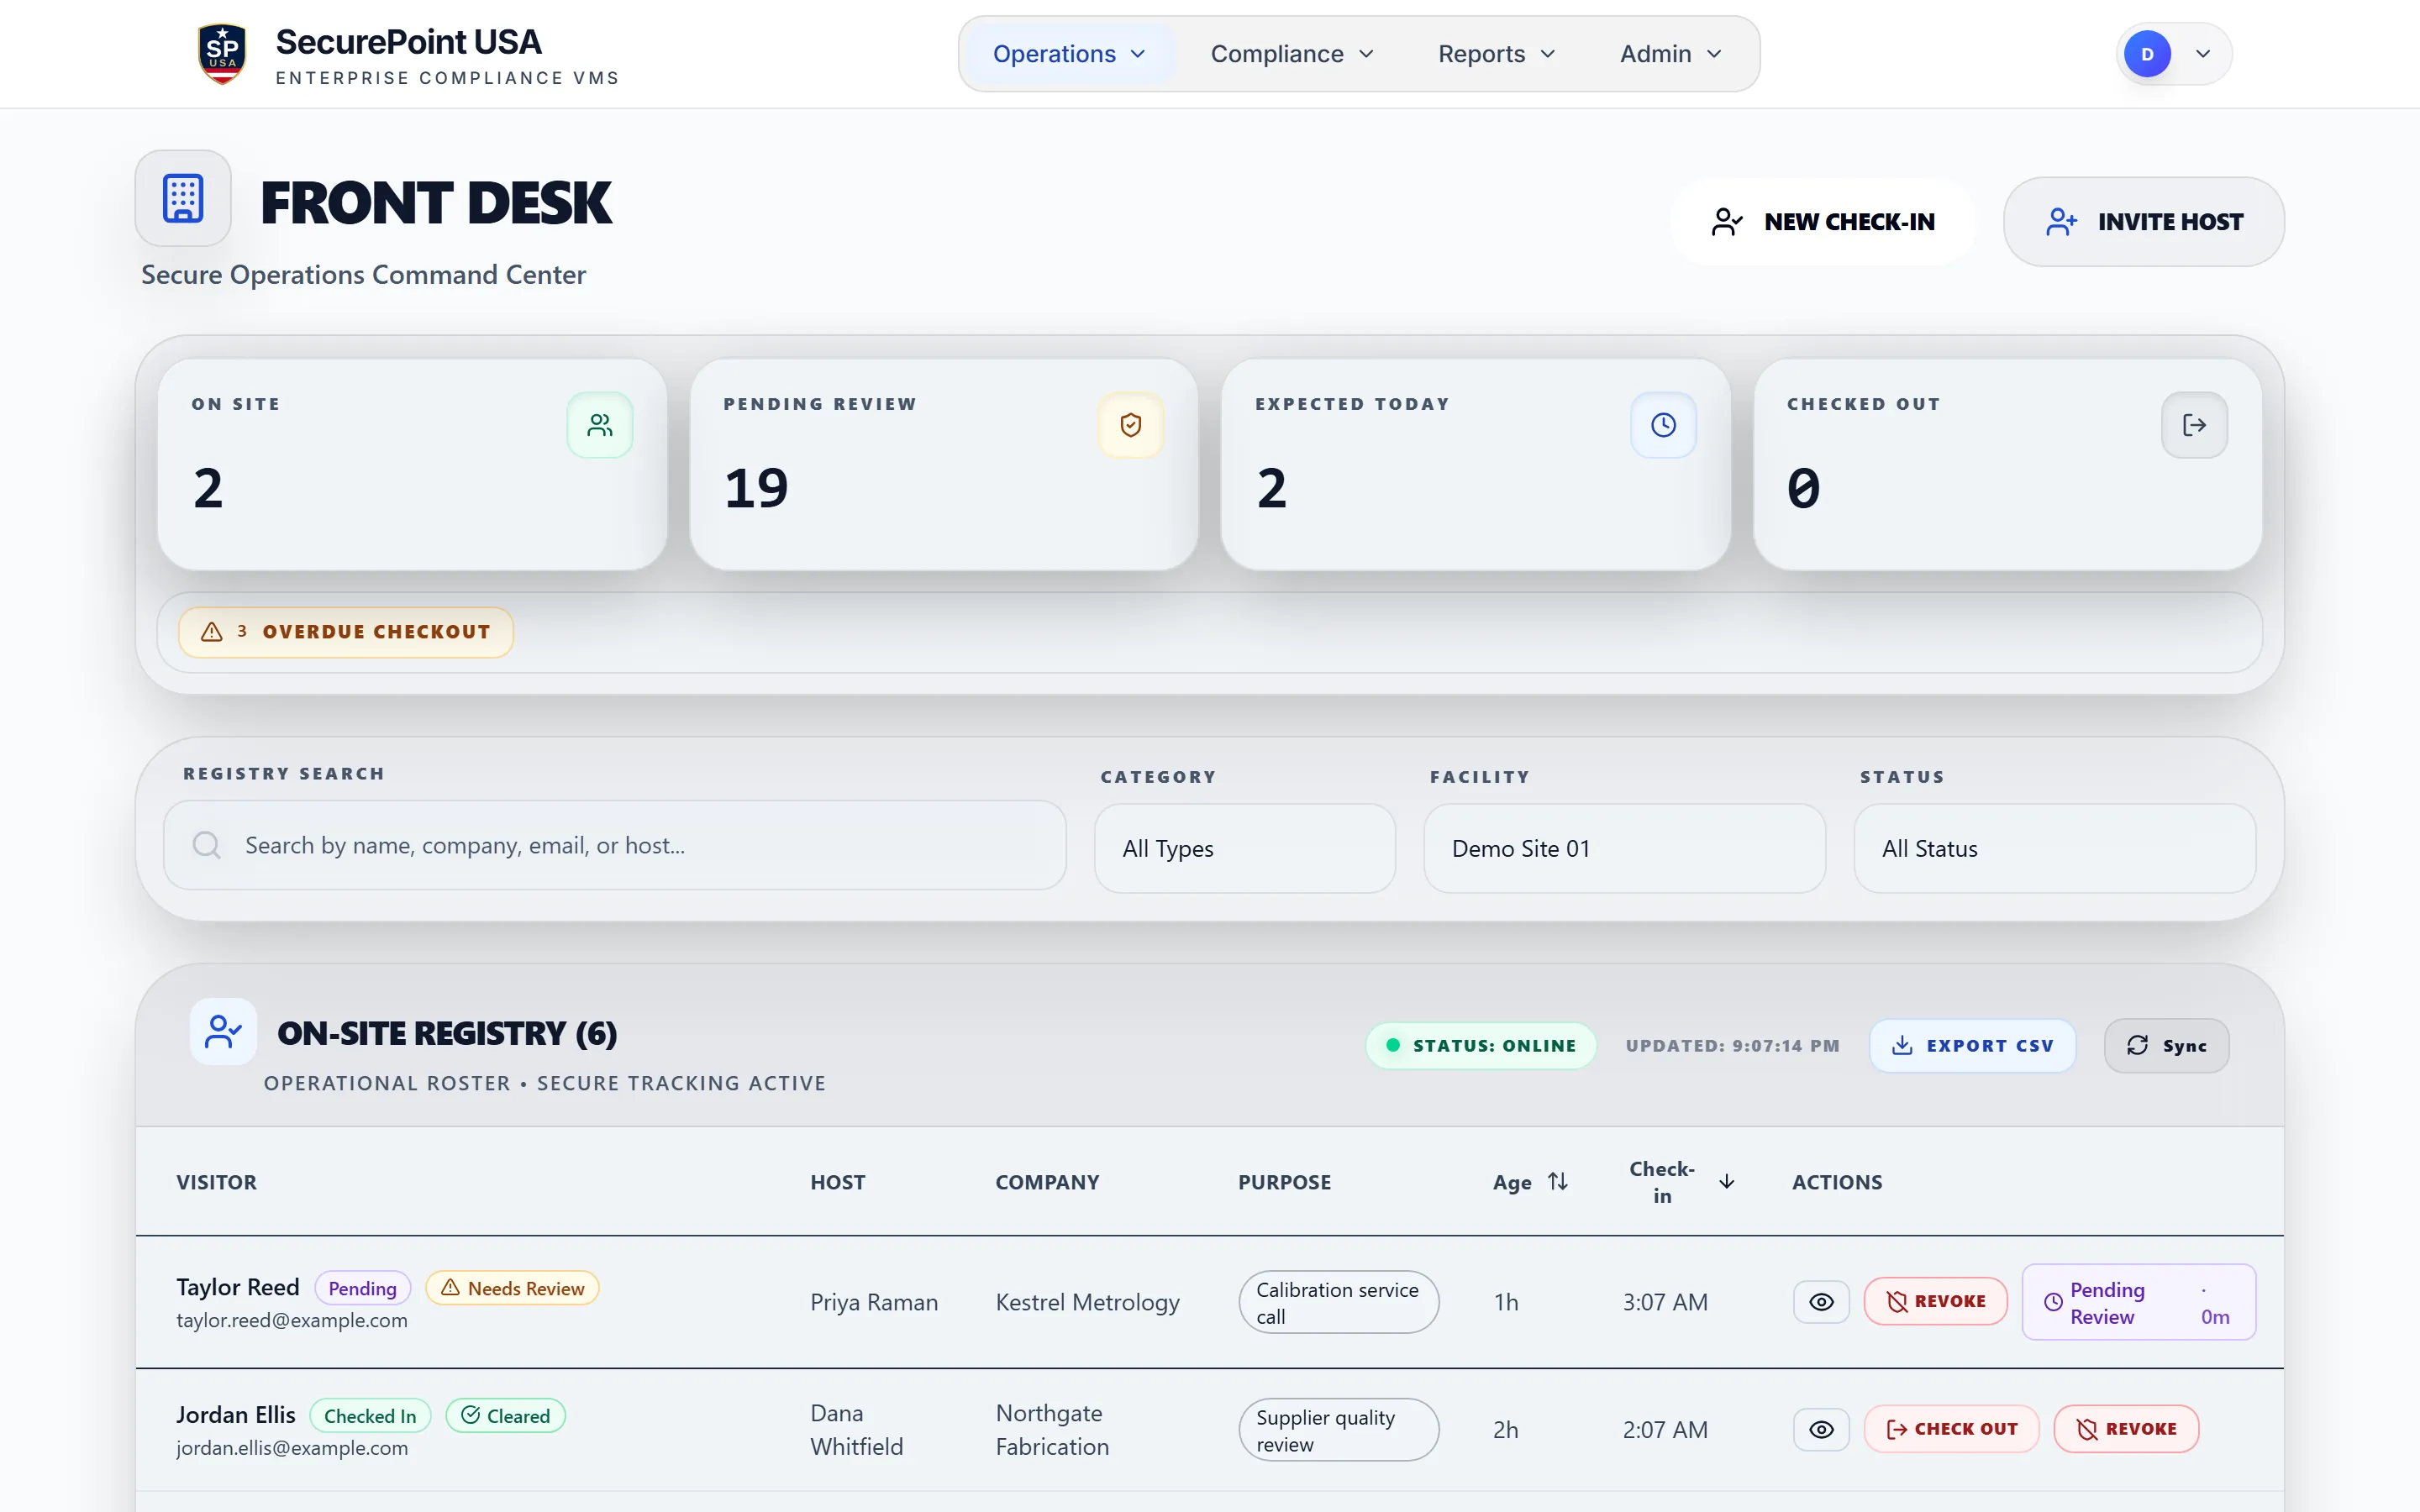Click the Status: Online indicator

coord(1481,1046)
